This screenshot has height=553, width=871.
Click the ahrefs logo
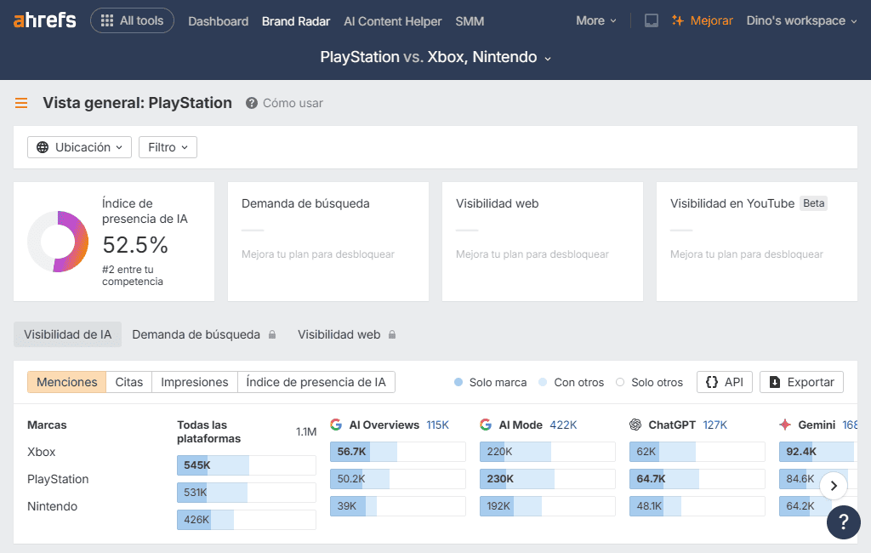43,20
